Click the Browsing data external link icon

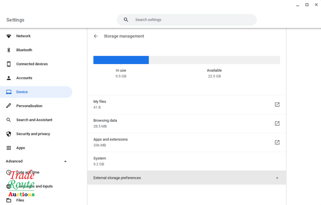tap(277, 123)
